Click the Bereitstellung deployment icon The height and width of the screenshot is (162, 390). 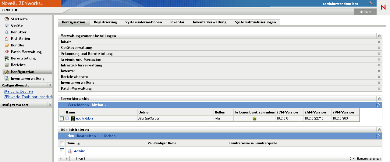(7, 58)
